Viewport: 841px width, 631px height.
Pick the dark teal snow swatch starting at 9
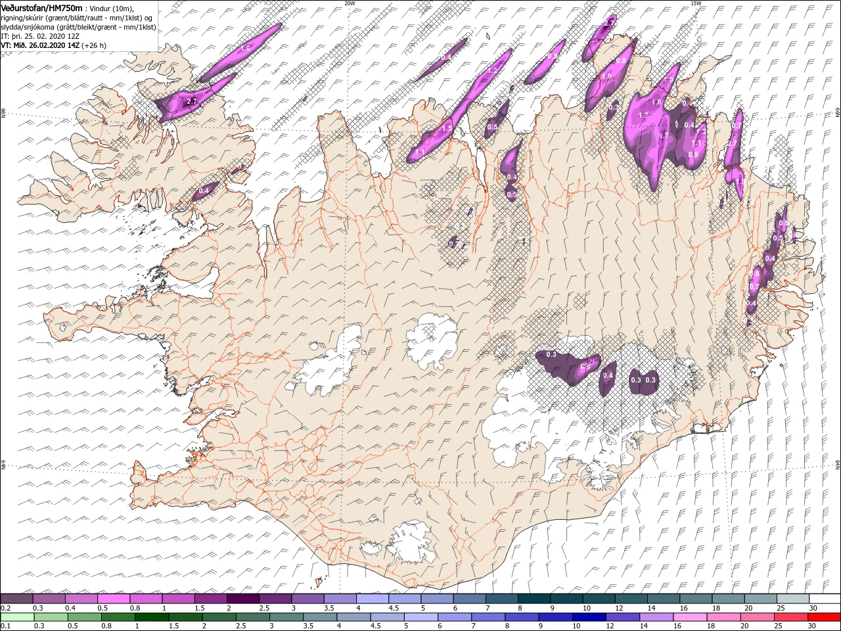(x=566, y=599)
